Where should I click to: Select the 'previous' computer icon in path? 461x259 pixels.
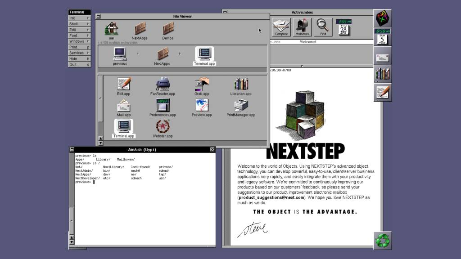click(x=120, y=56)
